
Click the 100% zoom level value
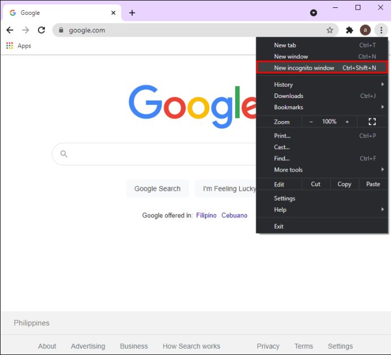click(329, 122)
